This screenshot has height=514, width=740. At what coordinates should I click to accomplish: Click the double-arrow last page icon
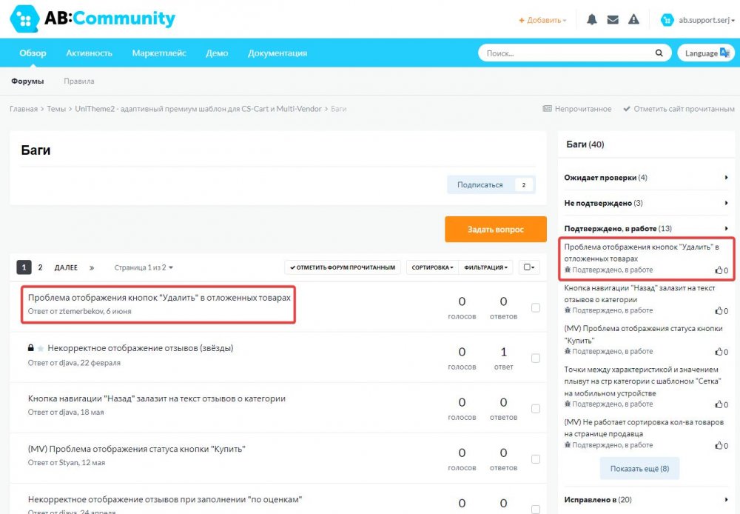click(x=92, y=267)
